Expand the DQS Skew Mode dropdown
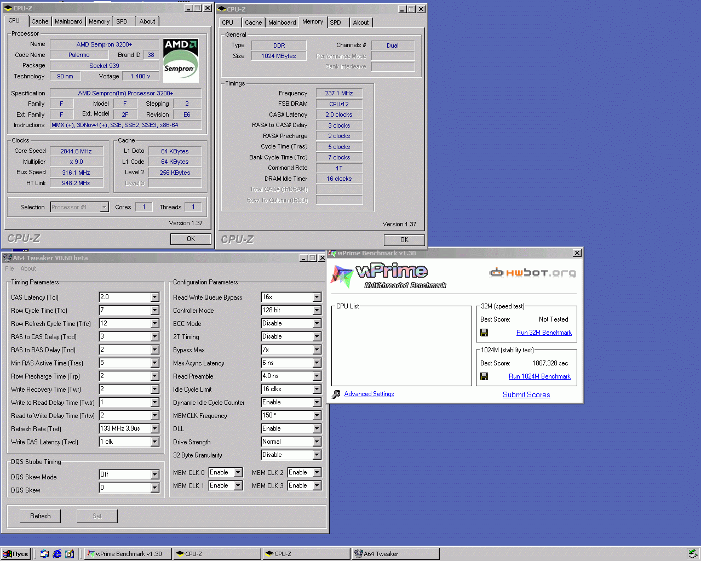This screenshot has width=701, height=561. click(x=155, y=474)
